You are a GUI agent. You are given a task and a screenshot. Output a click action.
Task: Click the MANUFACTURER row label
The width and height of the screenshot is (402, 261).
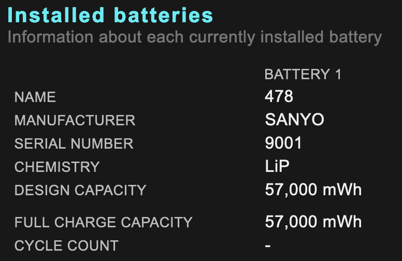pyautogui.click(x=75, y=120)
